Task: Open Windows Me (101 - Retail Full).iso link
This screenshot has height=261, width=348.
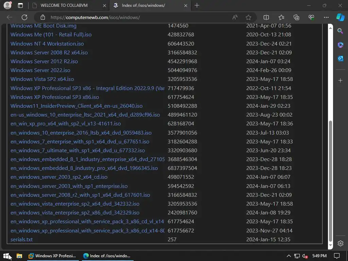Action: (x=51, y=35)
